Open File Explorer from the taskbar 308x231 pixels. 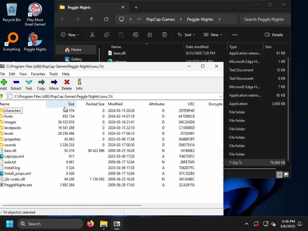tap(104, 224)
